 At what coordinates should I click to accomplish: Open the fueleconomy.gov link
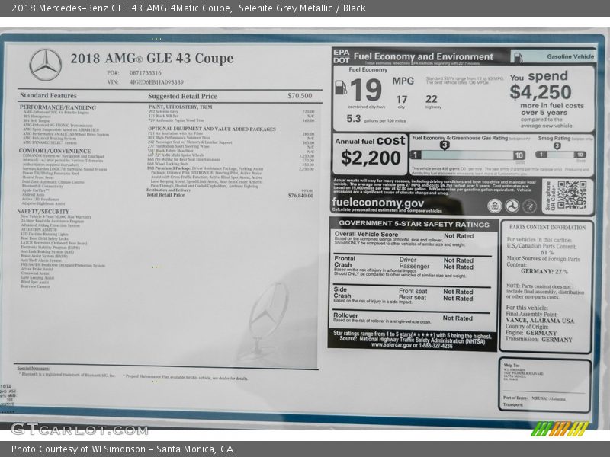point(377,203)
